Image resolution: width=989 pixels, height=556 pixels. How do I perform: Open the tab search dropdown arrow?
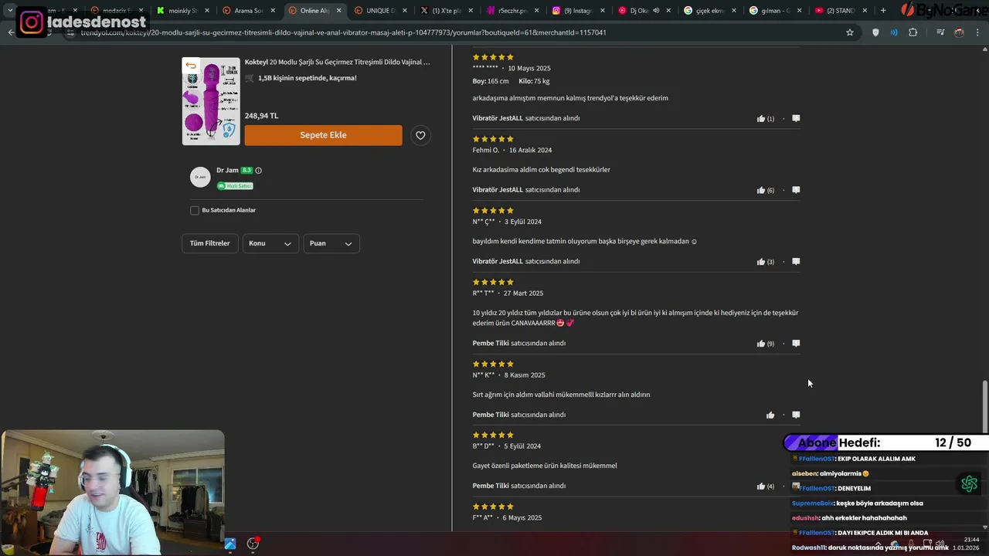point(10,11)
